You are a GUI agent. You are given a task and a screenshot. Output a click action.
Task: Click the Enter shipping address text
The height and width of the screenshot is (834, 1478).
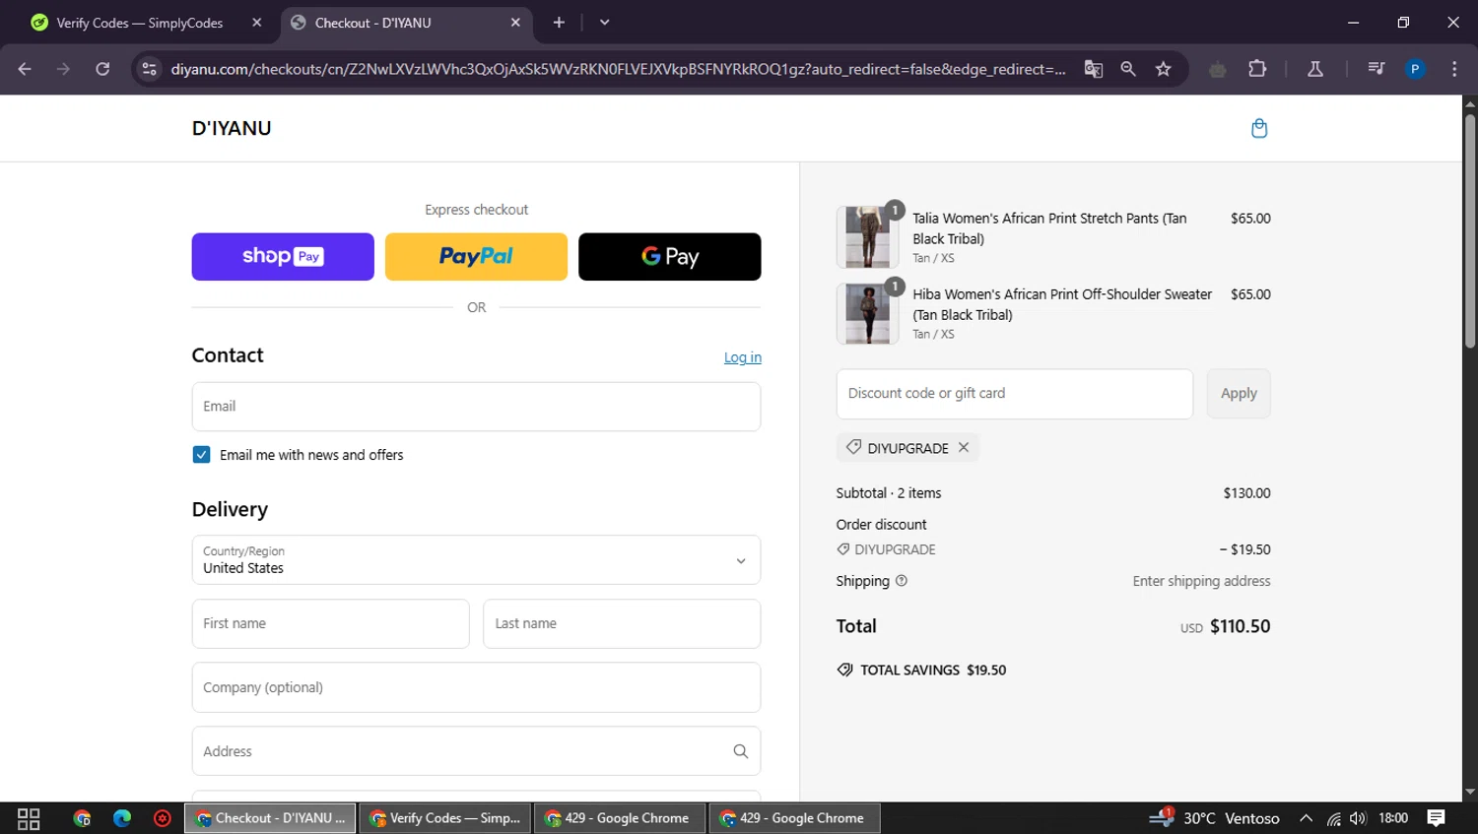tap(1201, 581)
